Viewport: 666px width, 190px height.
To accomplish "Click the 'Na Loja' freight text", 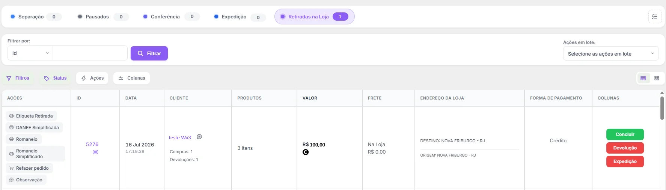I will (377, 144).
